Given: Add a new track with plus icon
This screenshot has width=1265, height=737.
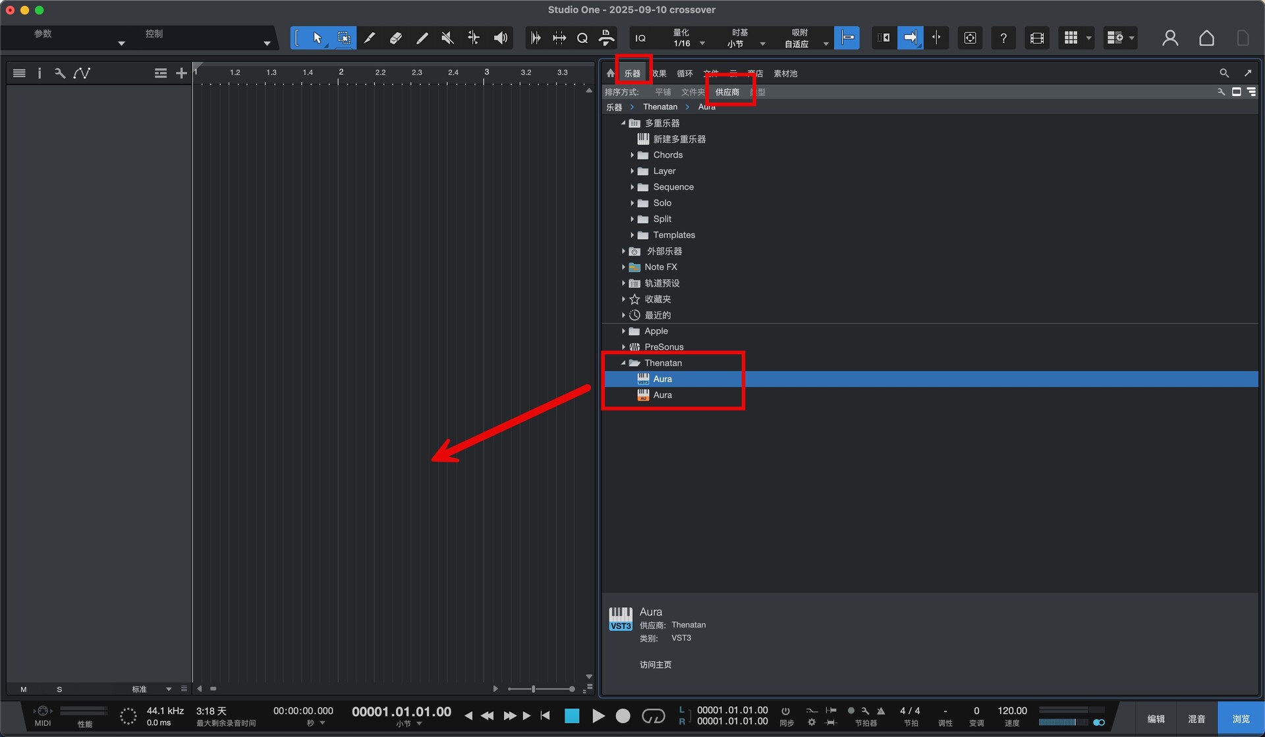Looking at the screenshot, I should [181, 73].
